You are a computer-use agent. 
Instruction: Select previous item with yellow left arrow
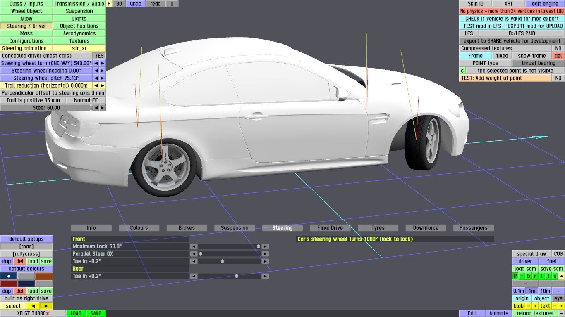click(x=33, y=306)
